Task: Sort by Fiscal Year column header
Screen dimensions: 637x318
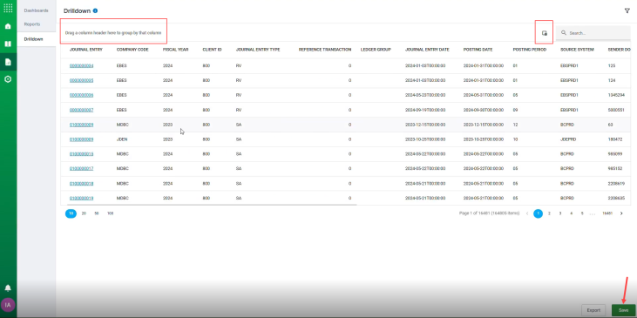Action: click(175, 50)
